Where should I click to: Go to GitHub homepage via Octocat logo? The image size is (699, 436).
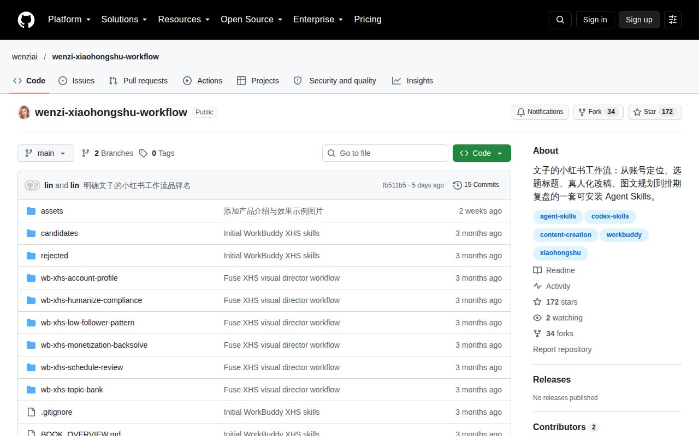(x=26, y=20)
